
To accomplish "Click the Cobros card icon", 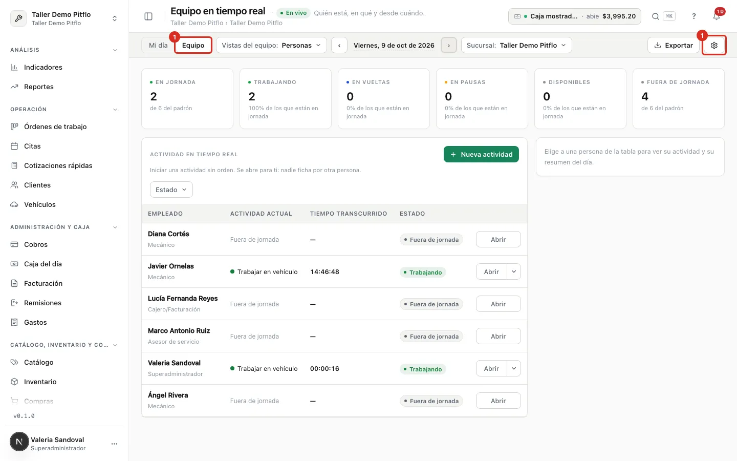I will (x=14, y=244).
